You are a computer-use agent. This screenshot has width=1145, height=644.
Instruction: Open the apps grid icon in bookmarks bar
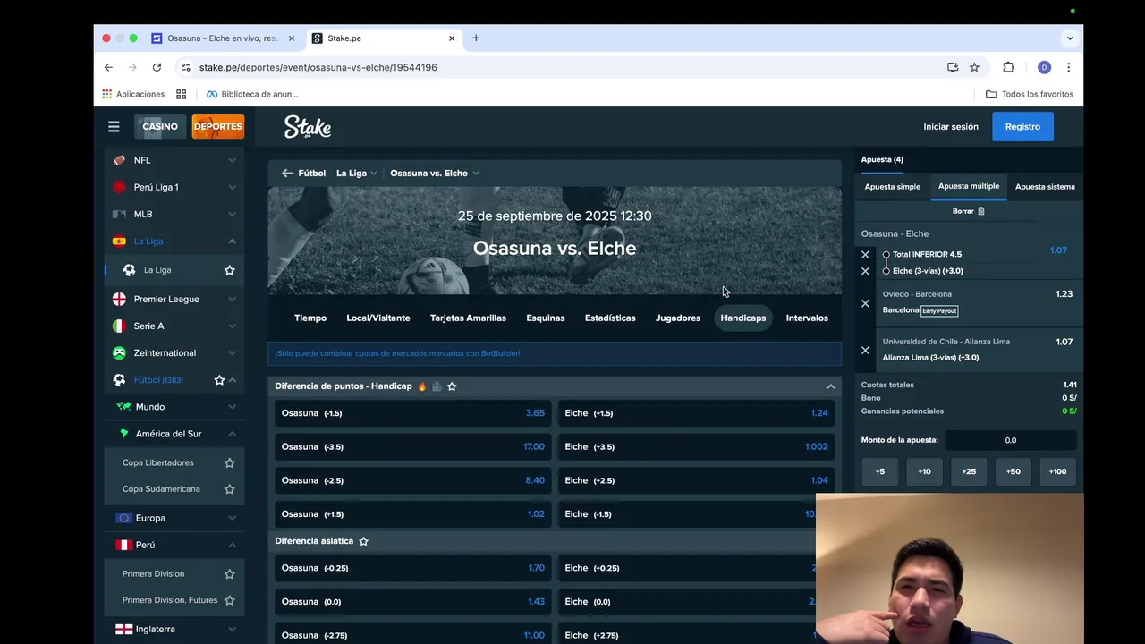click(181, 94)
